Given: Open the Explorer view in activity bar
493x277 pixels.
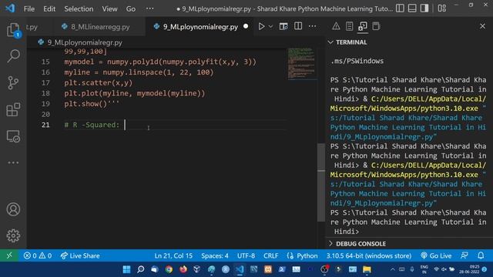Looking at the screenshot, I should [x=13, y=31].
